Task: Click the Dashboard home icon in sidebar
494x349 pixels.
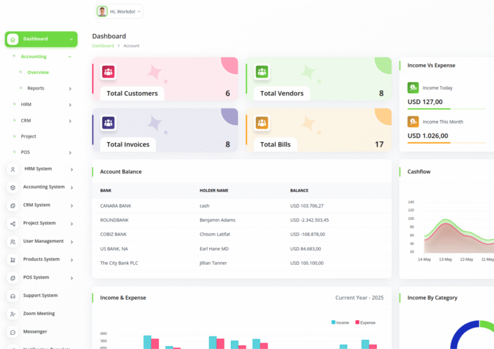Action: (x=13, y=39)
